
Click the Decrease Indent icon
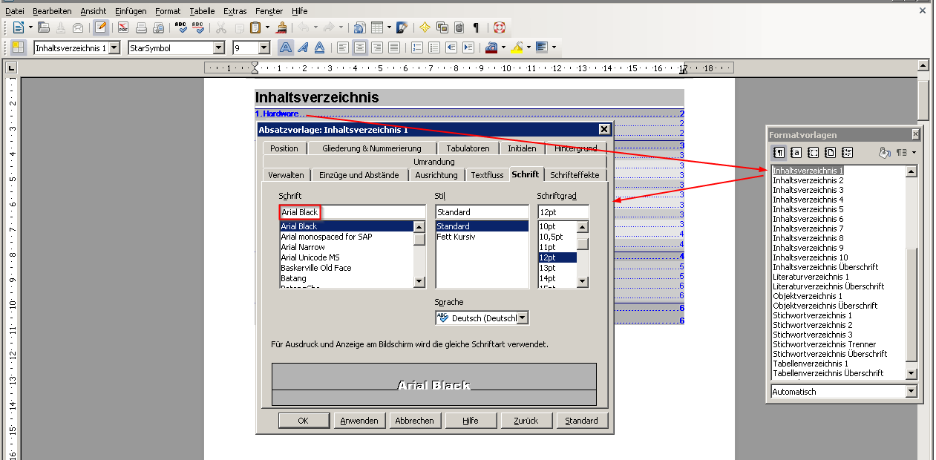[451, 47]
